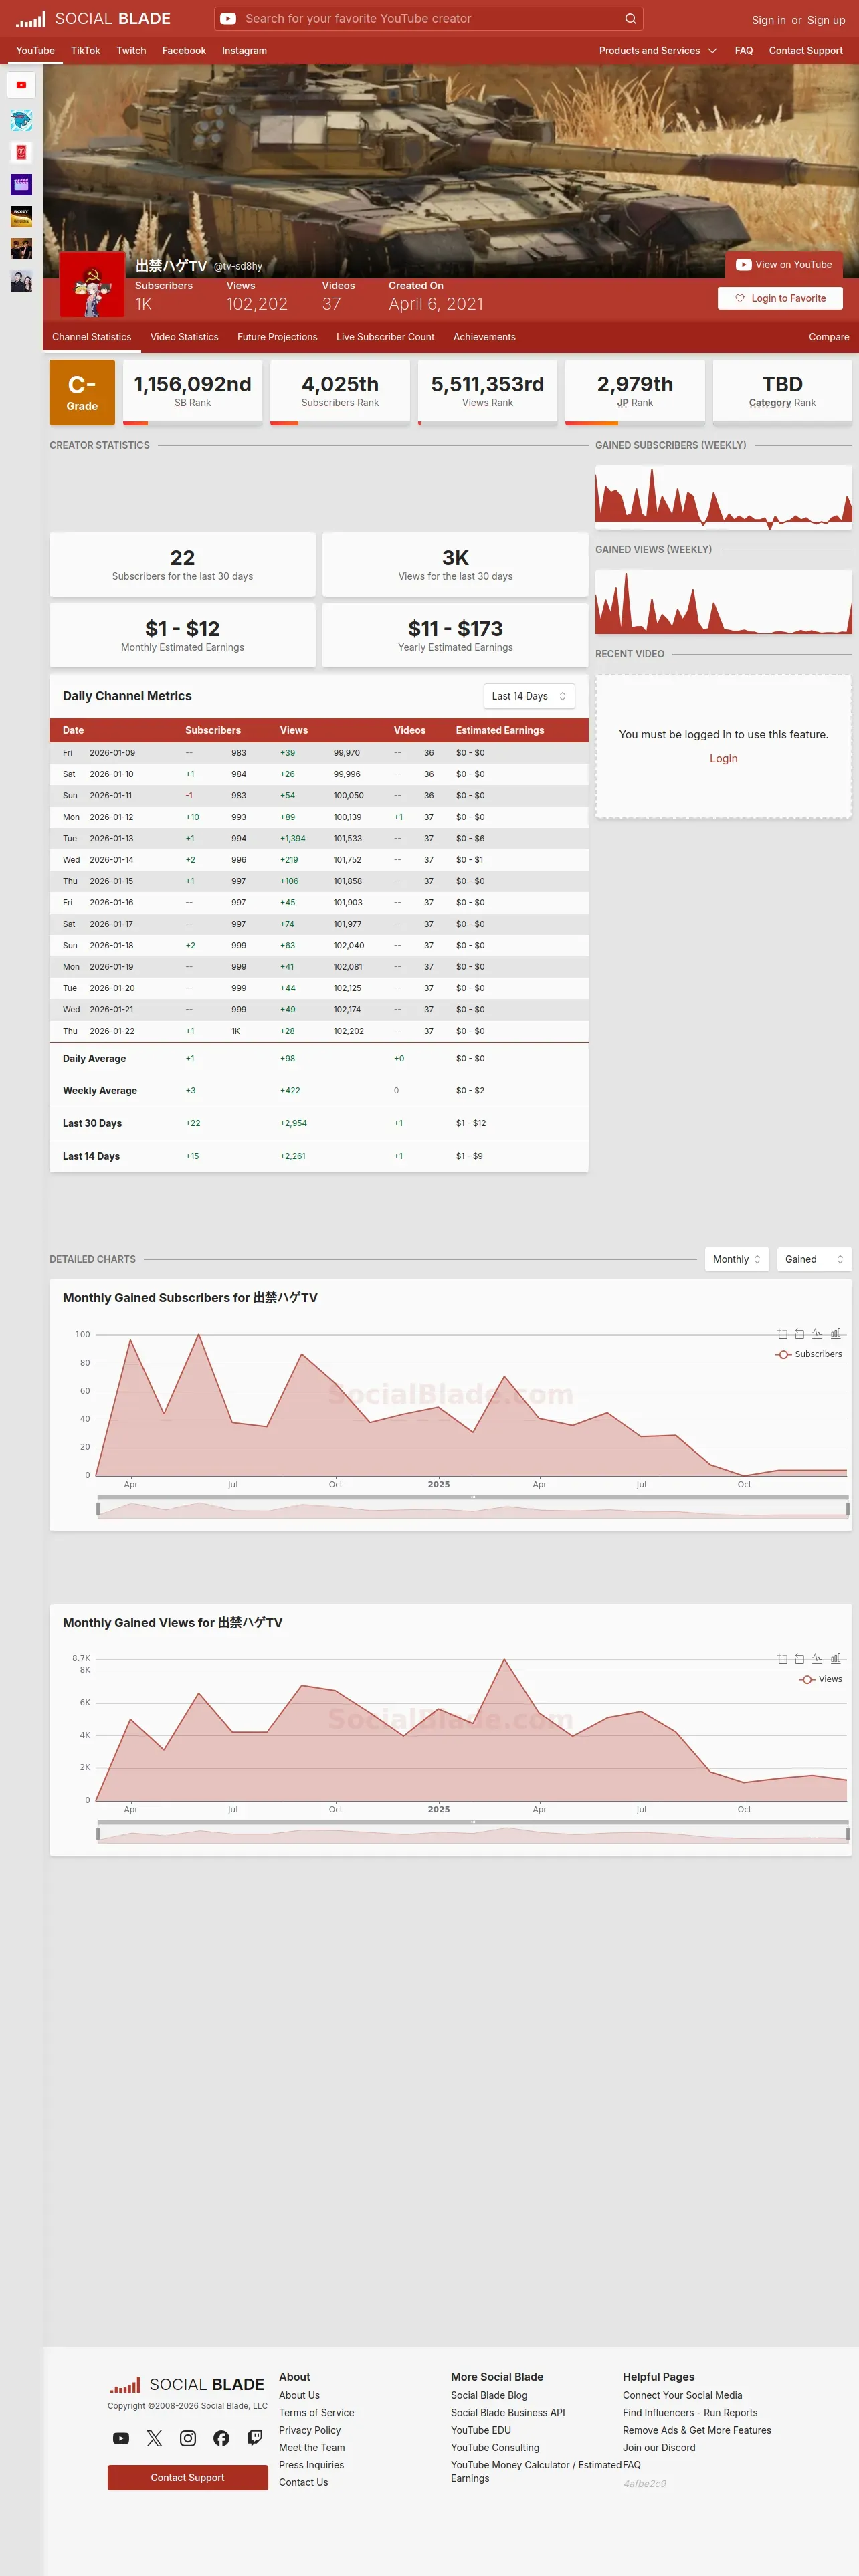
Task: Click right handle of Gained Subscribers zoom slider
Action: click(x=848, y=1508)
